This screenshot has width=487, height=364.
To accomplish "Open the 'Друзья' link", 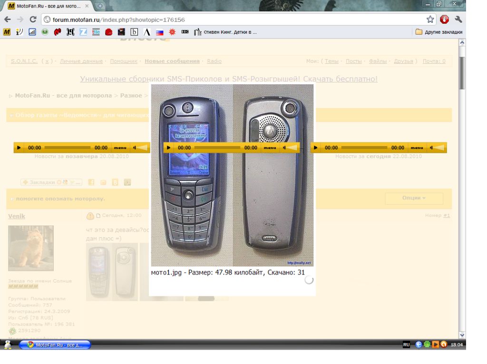I will (403, 61).
